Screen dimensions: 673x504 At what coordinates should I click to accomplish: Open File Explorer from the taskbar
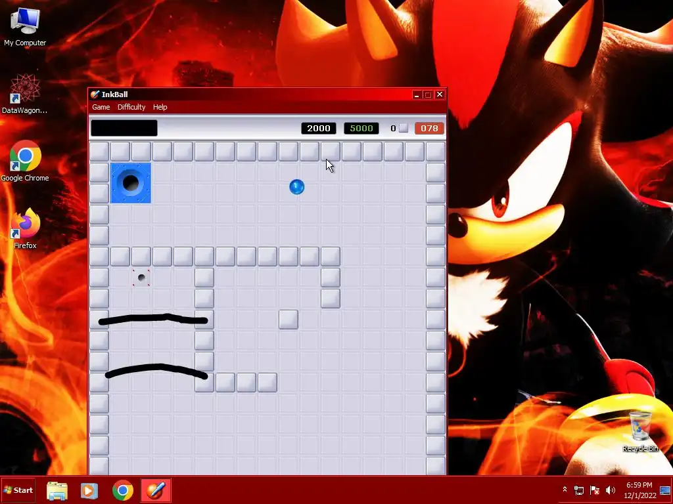pyautogui.click(x=57, y=490)
